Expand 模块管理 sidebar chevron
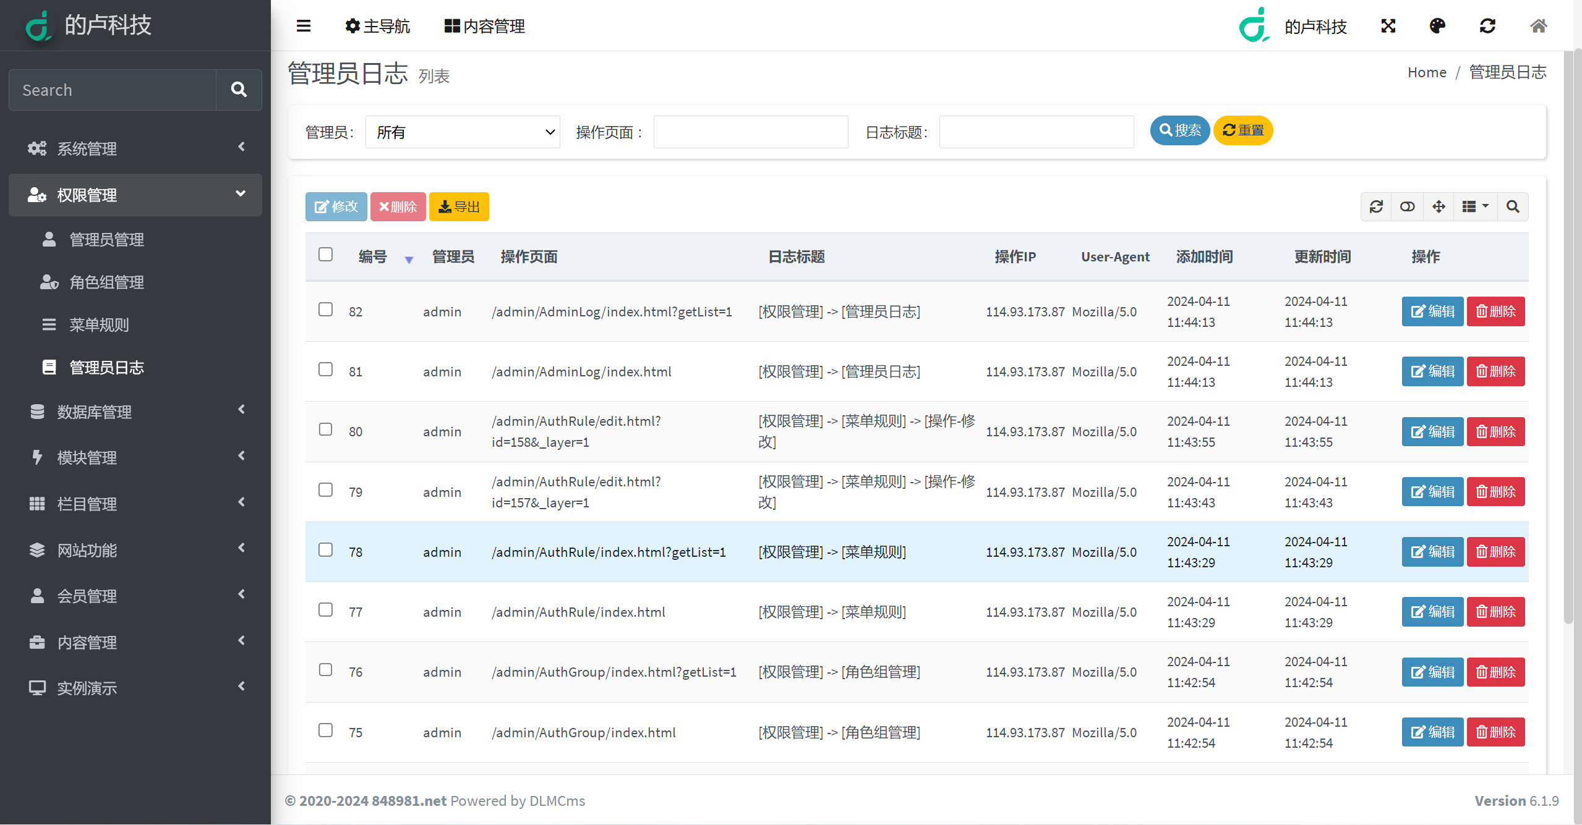Image resolution: width=1582 pixels, height=825 pixels. [x=242, y=455]
